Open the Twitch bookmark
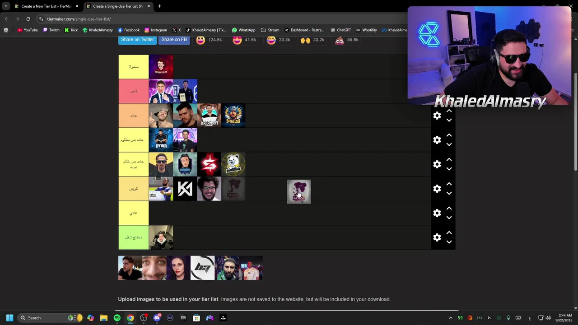 coord(51,30)
